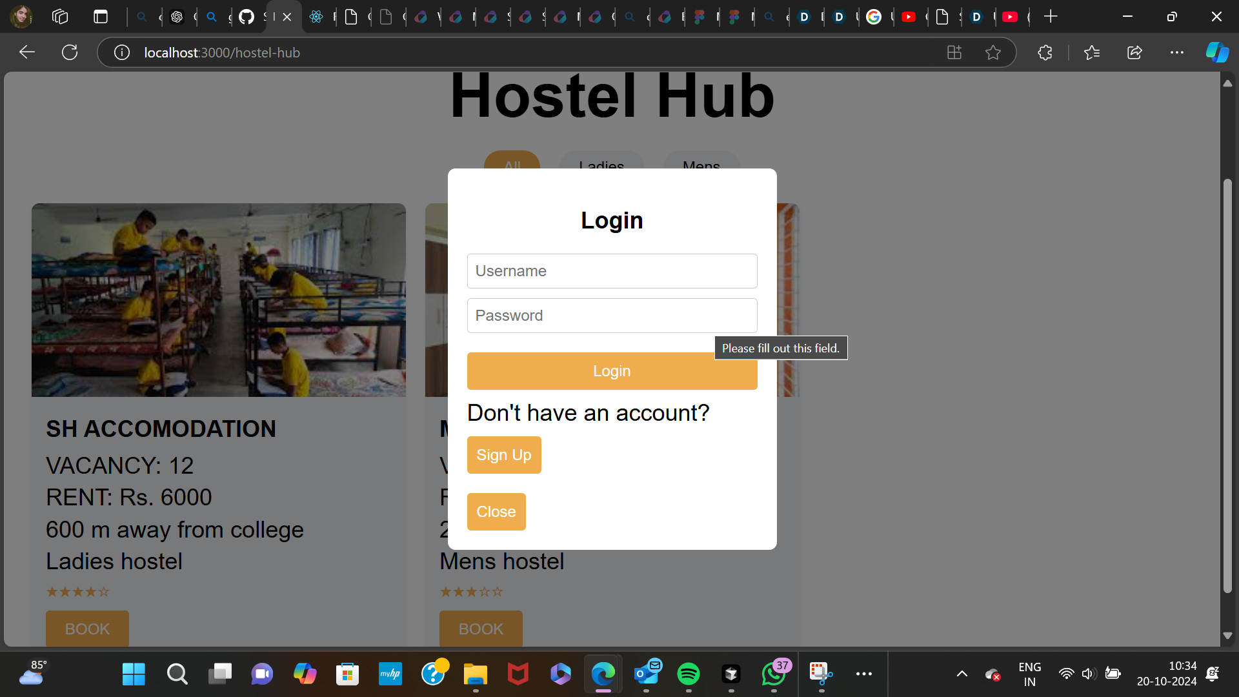
Task: Click the Password input field
Action: [612, 316]
